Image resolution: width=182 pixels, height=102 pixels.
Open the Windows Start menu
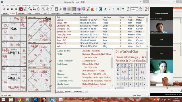pyautogui.click(x=3, y=100)
